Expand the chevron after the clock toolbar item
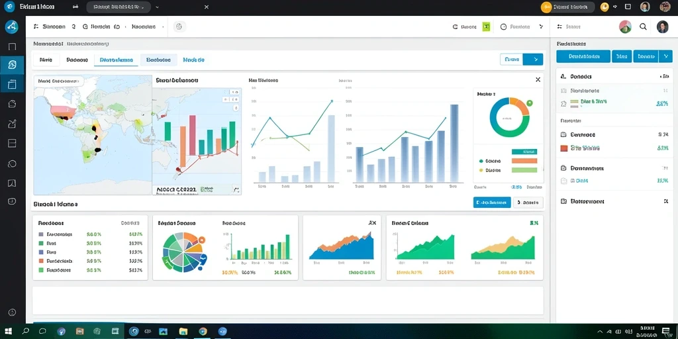 click(541, 26)
